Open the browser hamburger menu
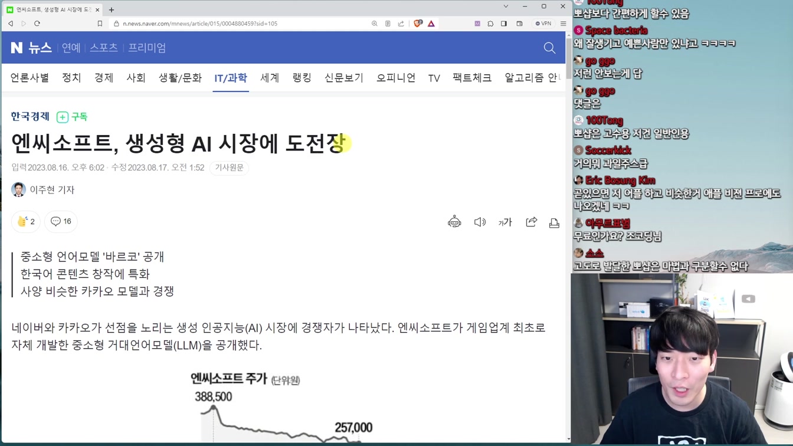Image resolution: width=793 pixels, height=446 pixels. pos(563,24)
